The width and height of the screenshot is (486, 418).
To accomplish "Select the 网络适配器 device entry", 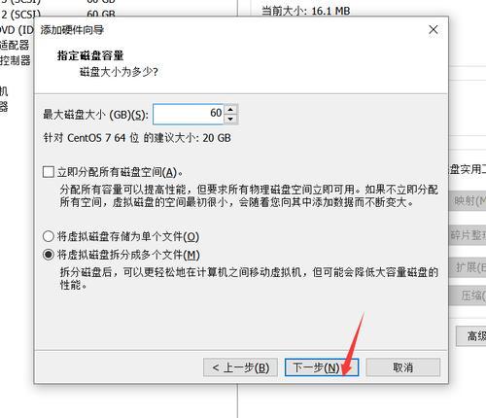I will coord(15,45).
